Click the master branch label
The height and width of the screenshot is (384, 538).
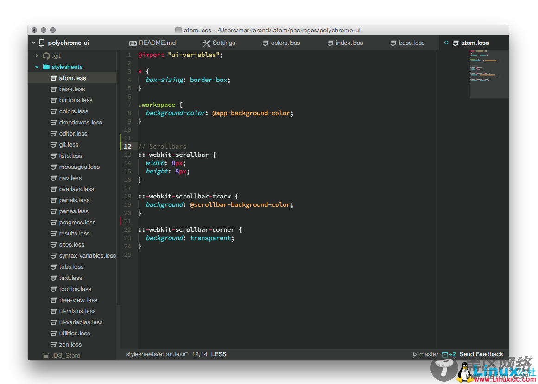(x=429, y=354)
